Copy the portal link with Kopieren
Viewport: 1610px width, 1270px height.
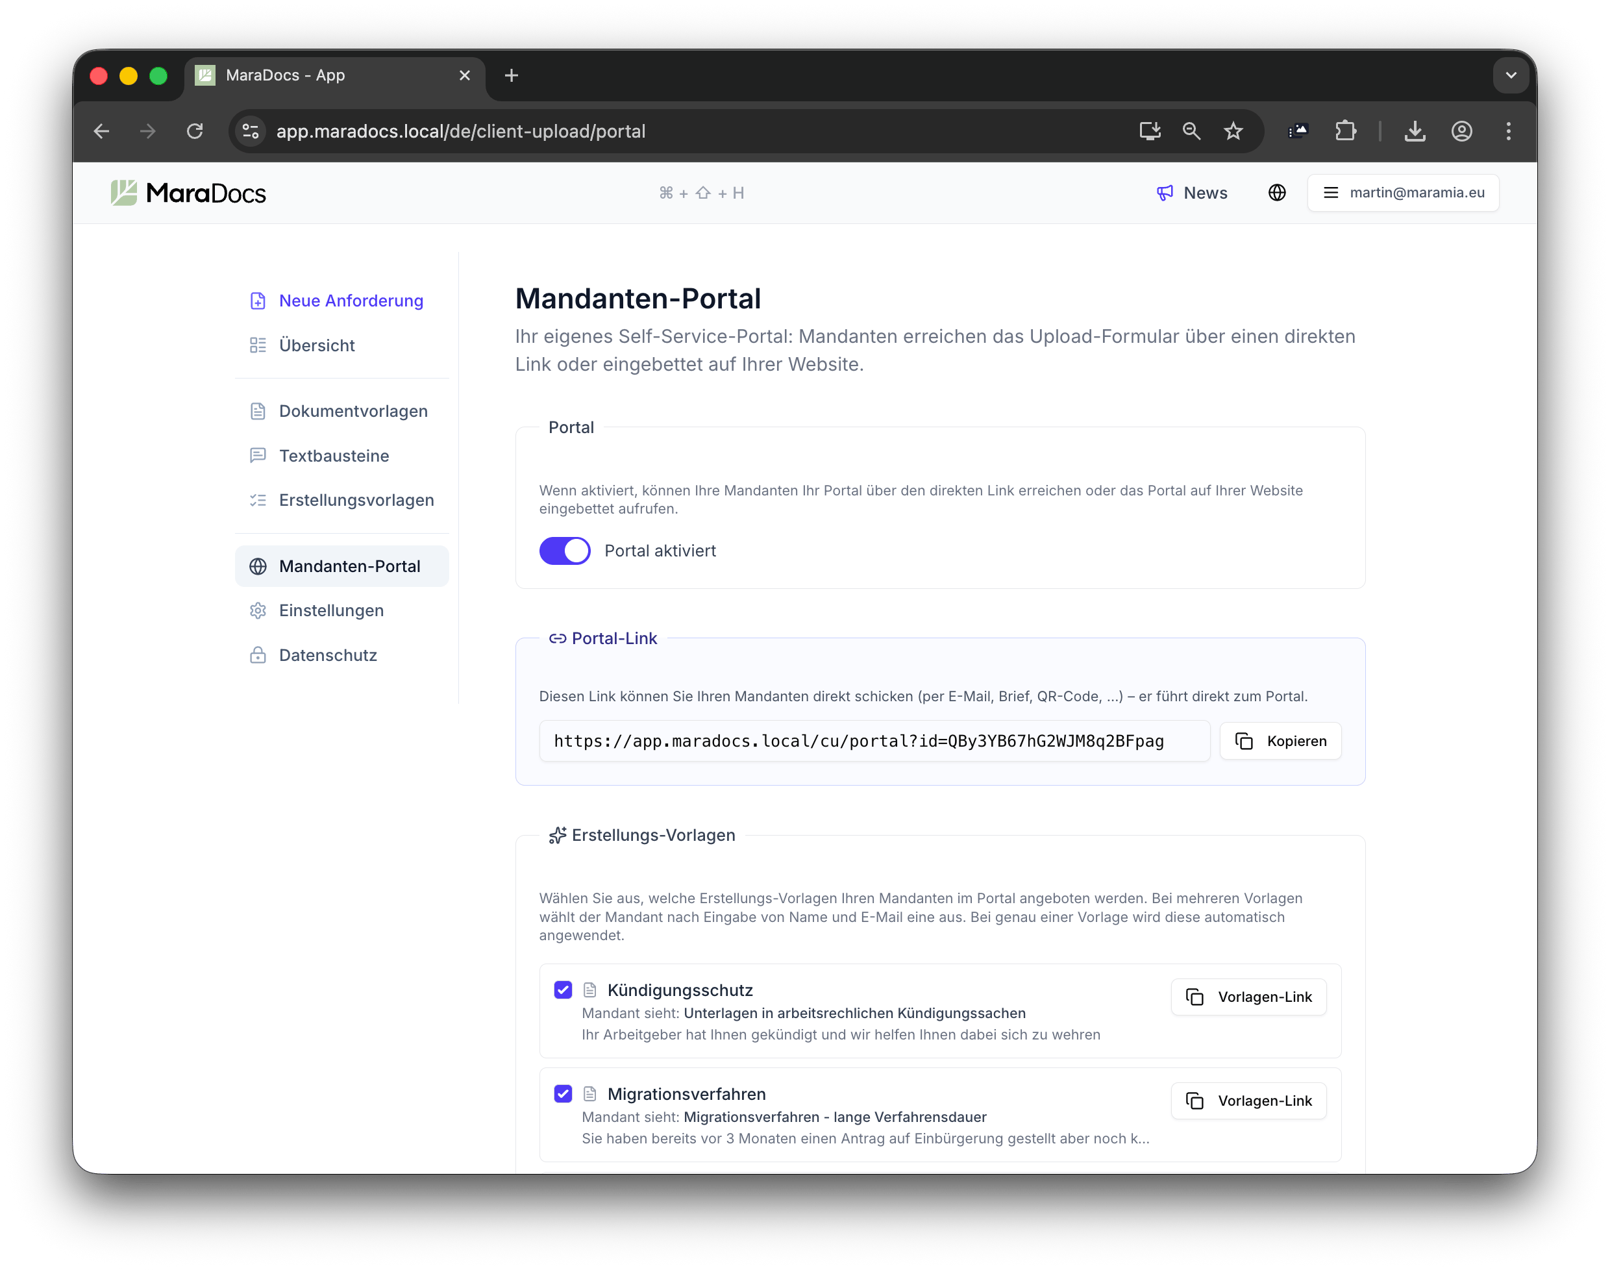pyautogui.click(x=1280, y=741)
